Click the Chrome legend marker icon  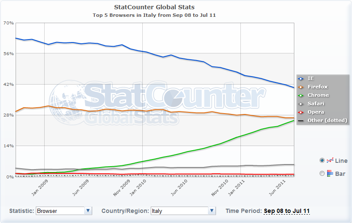click(x=301, y=96)
